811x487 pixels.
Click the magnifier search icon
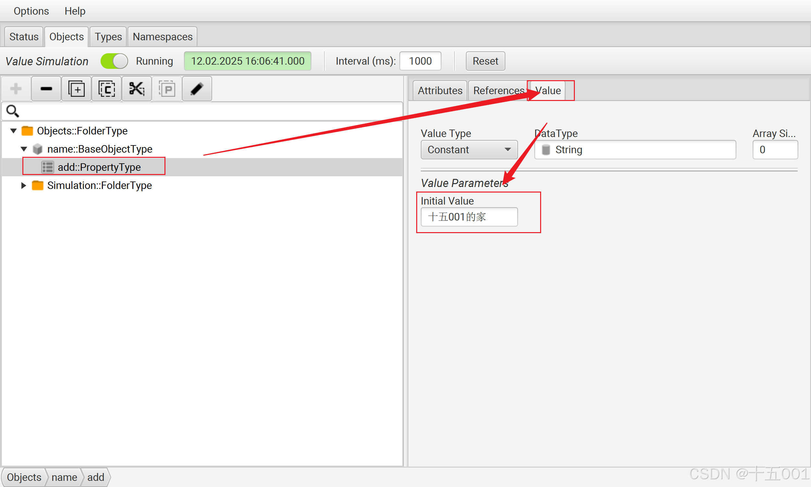(x=12, y=111)
